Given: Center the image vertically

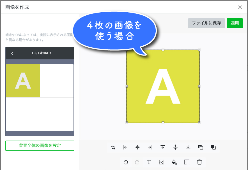Looking at the screenshot, I should point(175,147).
